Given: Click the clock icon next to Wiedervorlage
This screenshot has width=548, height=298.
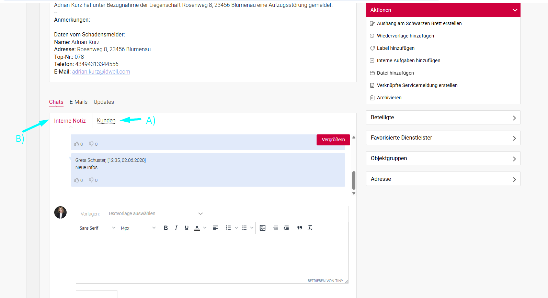Looking at the screenshot, I should 372,36.
